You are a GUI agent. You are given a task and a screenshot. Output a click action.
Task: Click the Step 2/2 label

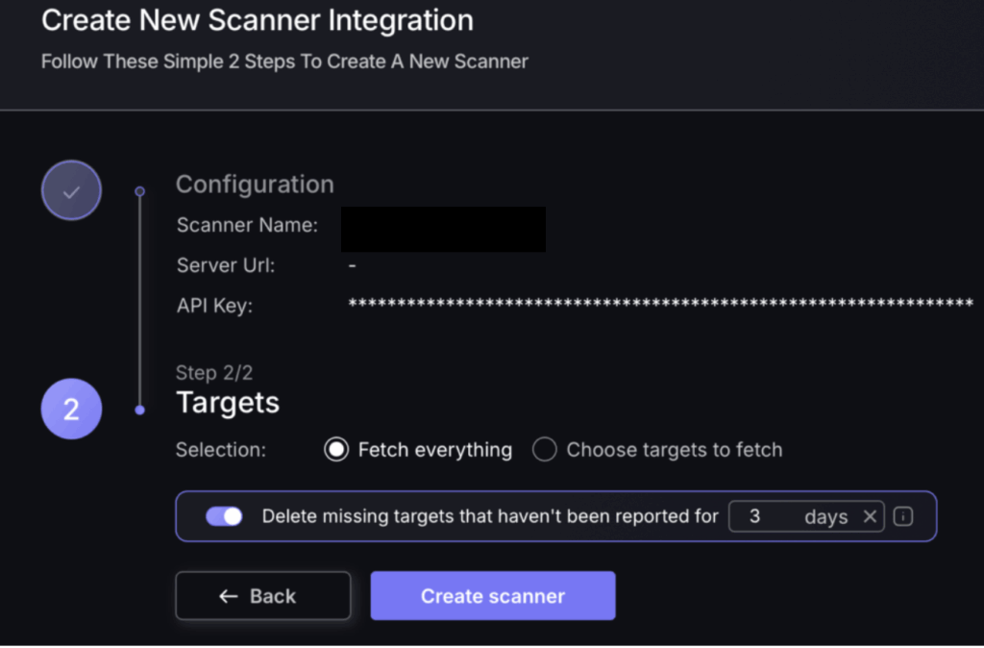[214, 373]
